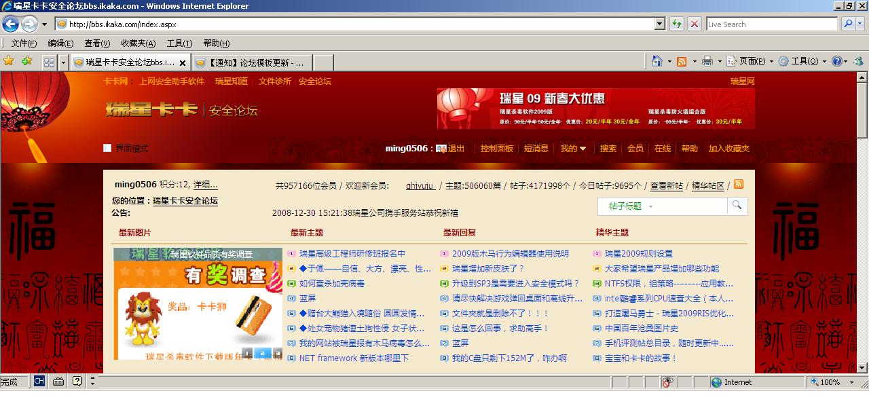Click the 瑞星软件品质有奖调查 slideshow image
This screenshot has height=410, width=869.
click(198, 303)
